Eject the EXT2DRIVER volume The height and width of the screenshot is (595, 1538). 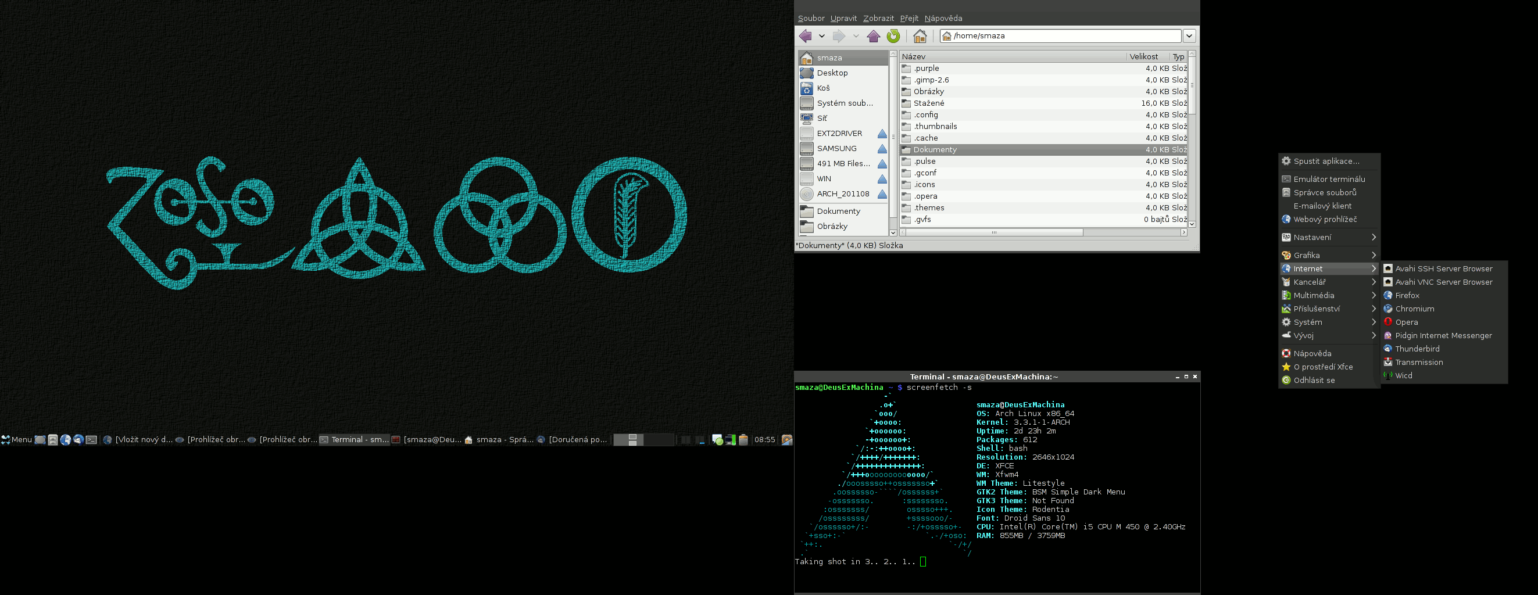pyautogui.click(x=882, y=134)
